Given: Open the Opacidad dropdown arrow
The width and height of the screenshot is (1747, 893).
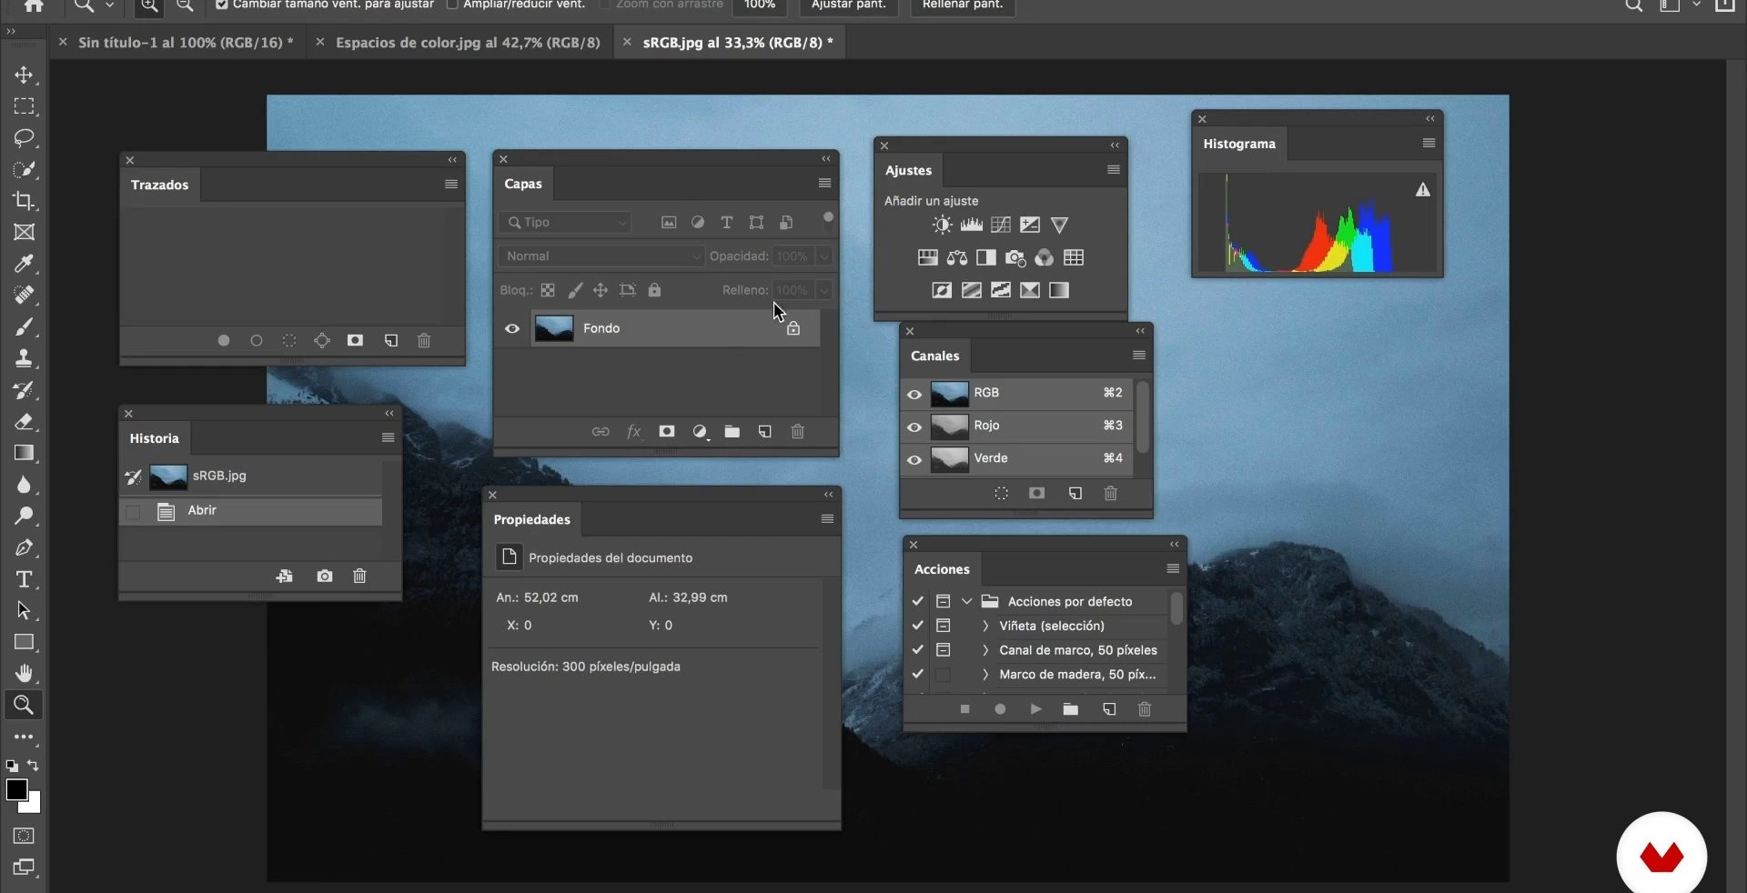Looking at the screenshot, I should [823, 256].
